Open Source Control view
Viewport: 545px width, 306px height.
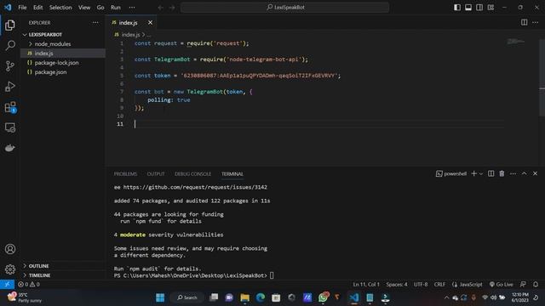click(x=10, y=66)
